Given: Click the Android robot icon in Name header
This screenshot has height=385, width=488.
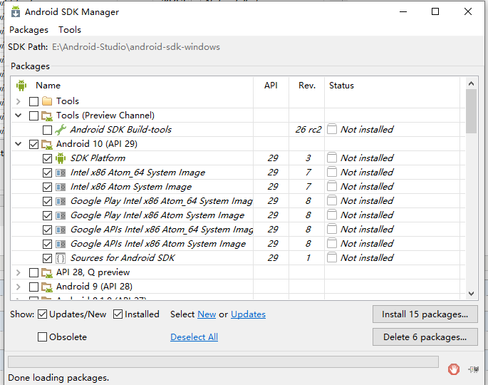Looking at the screenshot, I should tap(21, 86).
